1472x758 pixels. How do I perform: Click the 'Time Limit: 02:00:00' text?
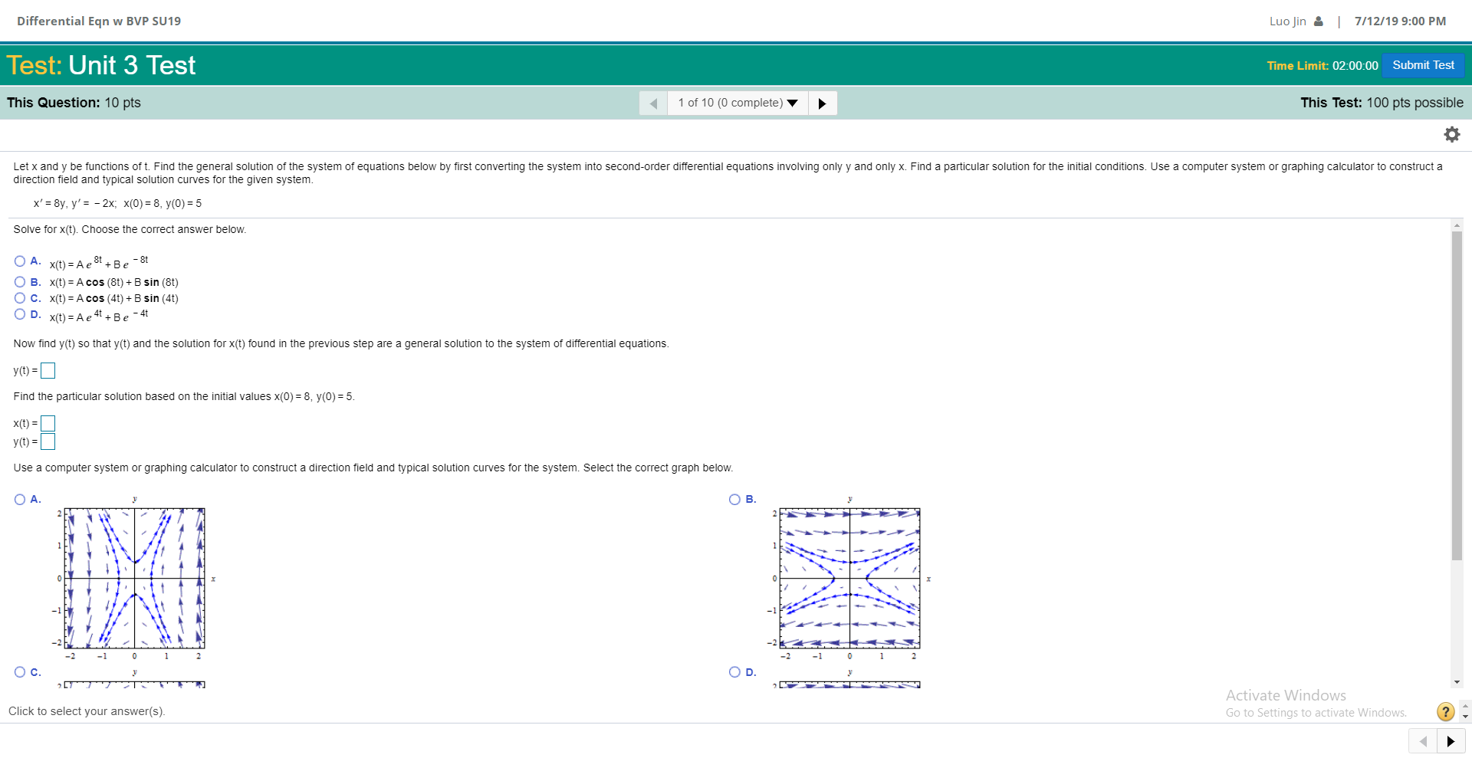1322,66
